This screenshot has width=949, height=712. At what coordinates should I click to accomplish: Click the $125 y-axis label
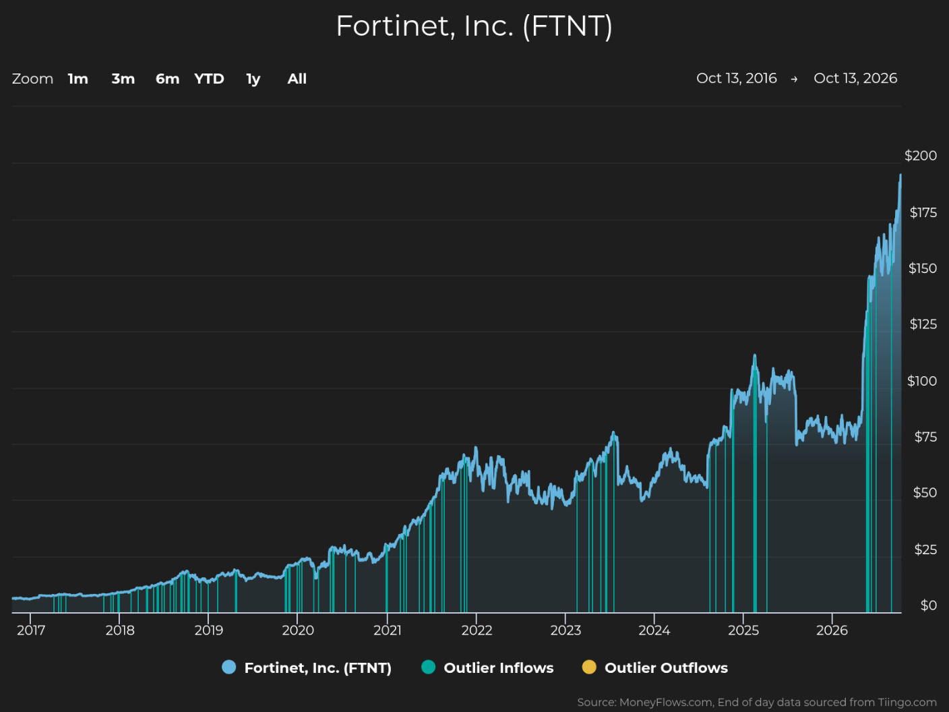[x=923, y=324]
